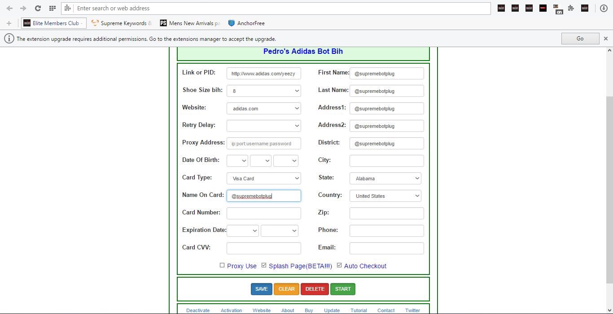This screenshot has width=613, height=314.
Task: Open the gray puzzle-piece extension in toolbar
Action: click(571, 8)
